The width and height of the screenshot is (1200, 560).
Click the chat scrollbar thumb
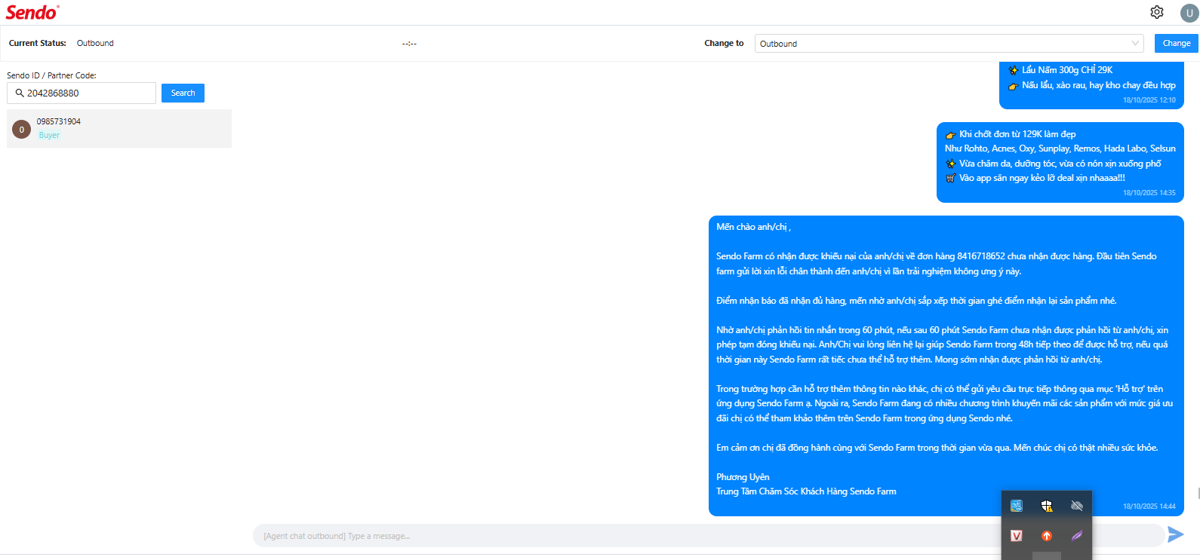coord(1198,494)
